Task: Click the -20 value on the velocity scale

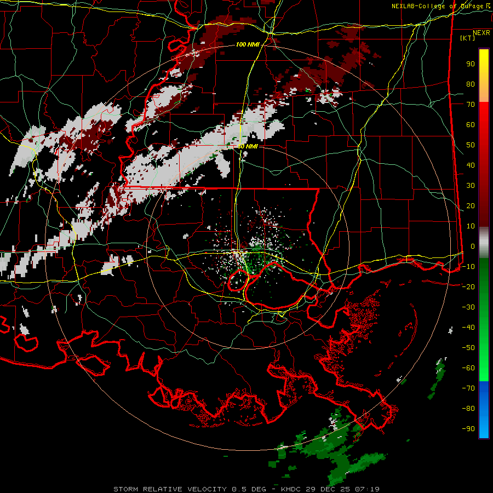Action: tap(468, 286)
